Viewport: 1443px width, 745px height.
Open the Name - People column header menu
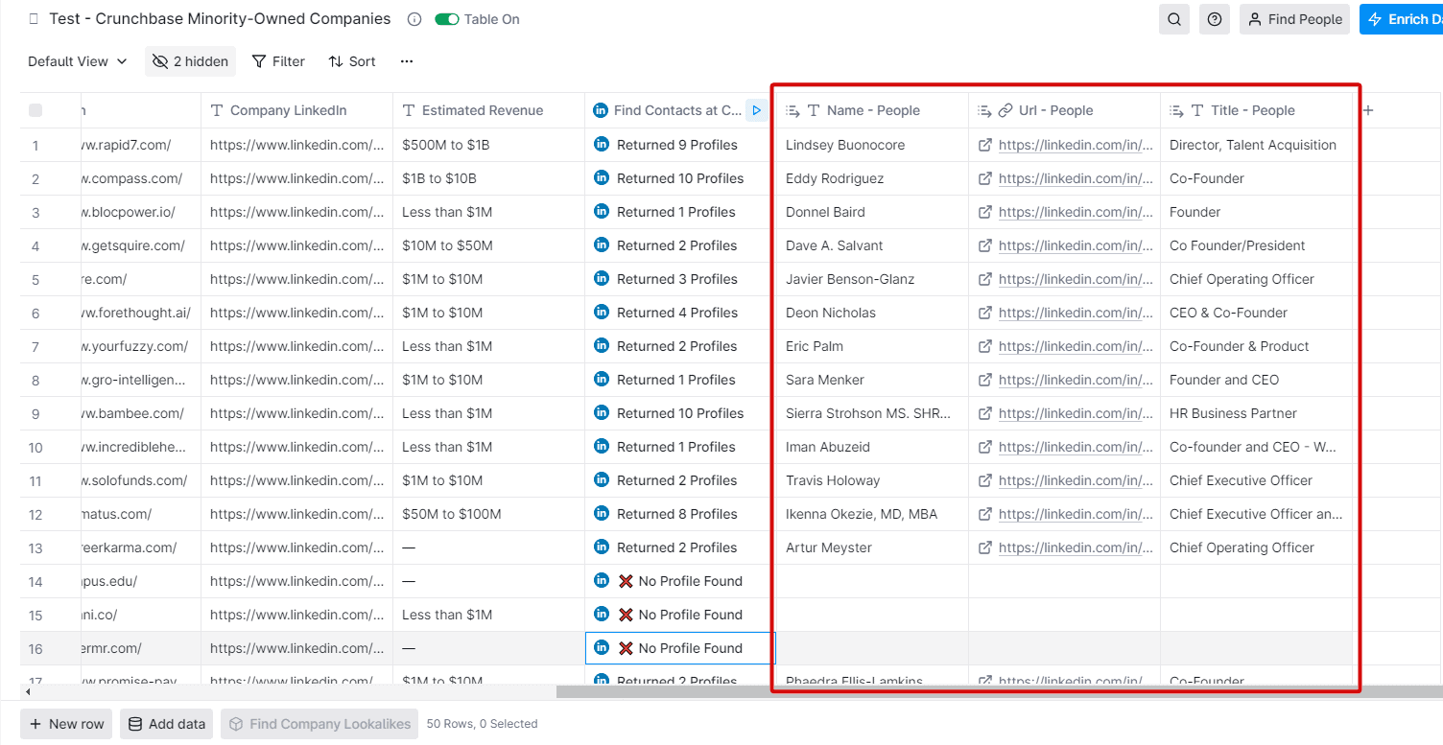(872, 110)
